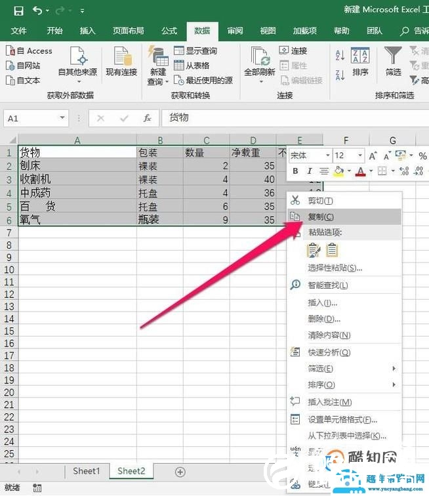Open the 文件 tab
Screen dimensions: 429x496
click(18, 31)
